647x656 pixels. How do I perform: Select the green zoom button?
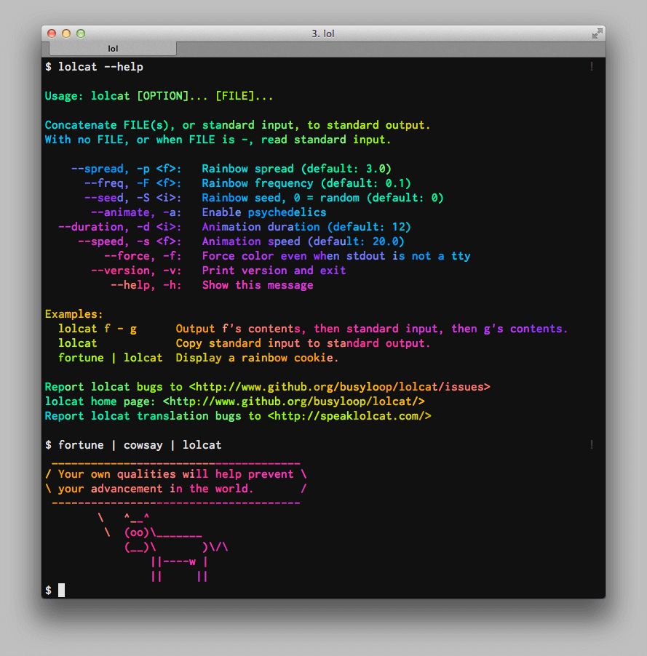pos(80,33)
